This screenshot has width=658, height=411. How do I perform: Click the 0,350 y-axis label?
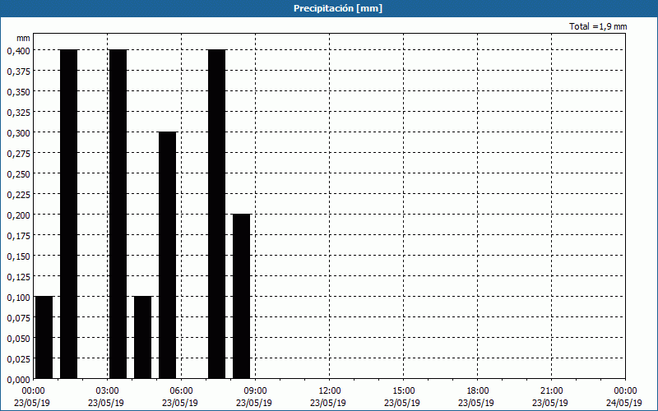click(18, 92)
